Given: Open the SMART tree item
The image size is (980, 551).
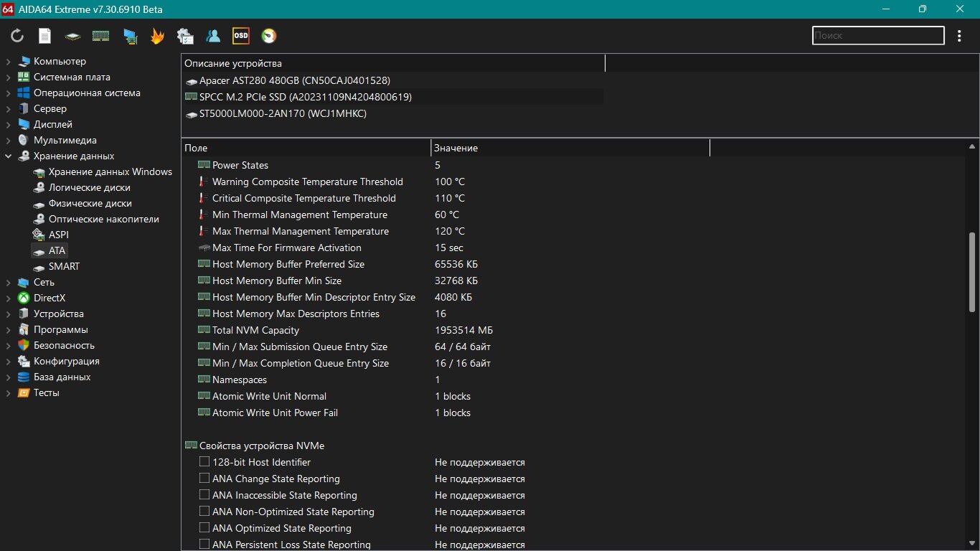Looking at the screenshot, I should [x=57, y=266].
